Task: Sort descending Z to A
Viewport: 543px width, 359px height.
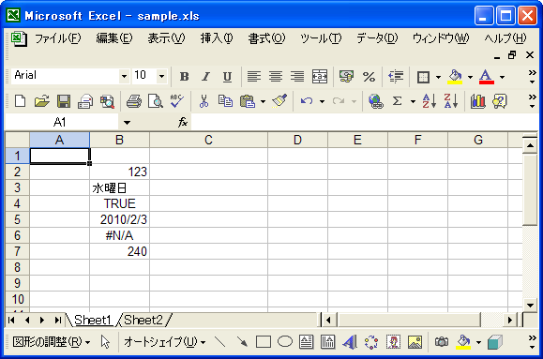Action: (451, 101)
